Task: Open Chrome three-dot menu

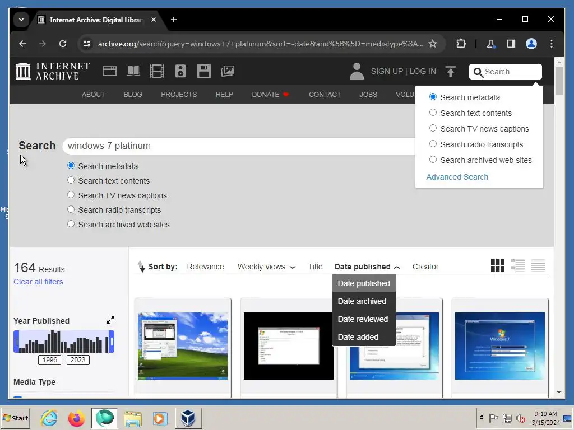Action: coord(552,44)
